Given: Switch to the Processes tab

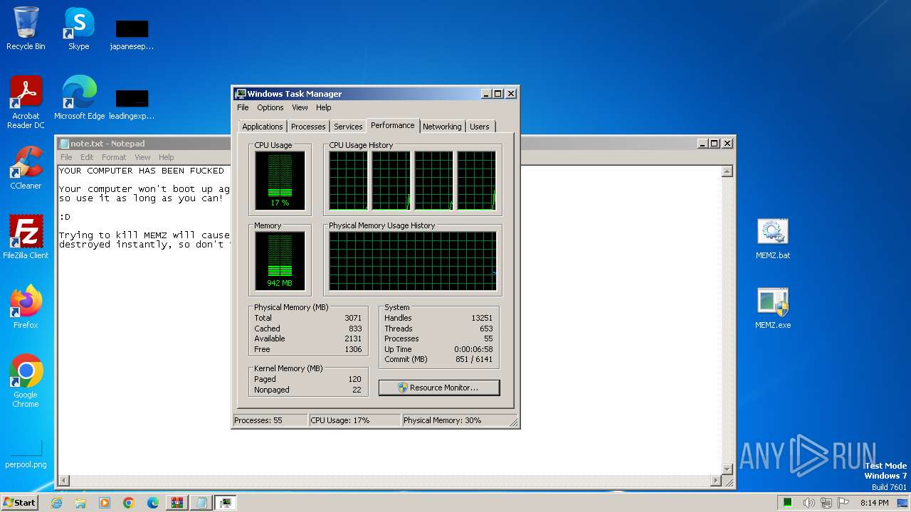Looking at the screenshot, I should point(308,127).
